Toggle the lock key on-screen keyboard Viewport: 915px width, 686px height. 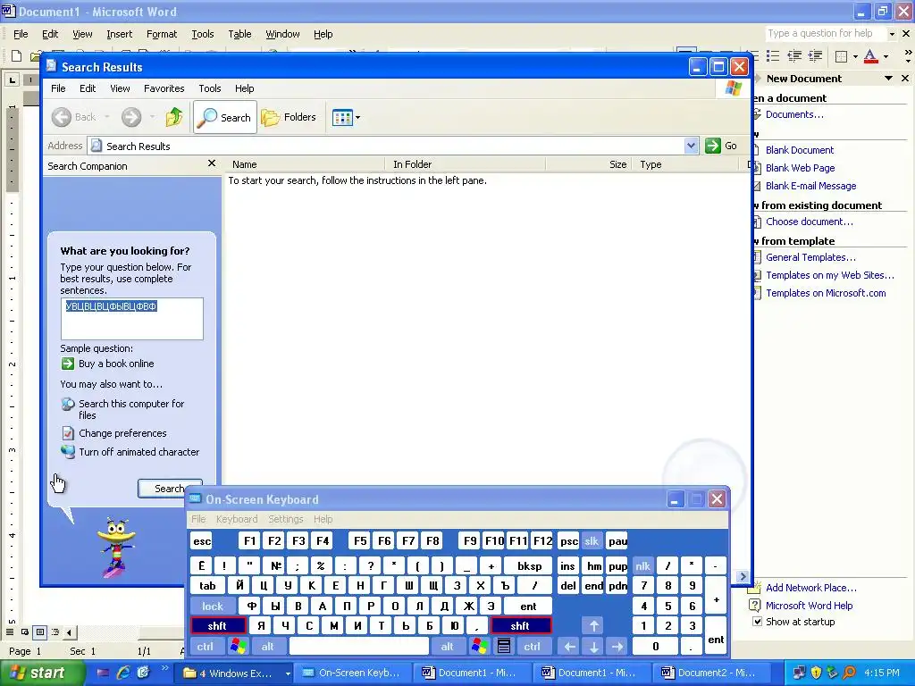coord(213,607)
